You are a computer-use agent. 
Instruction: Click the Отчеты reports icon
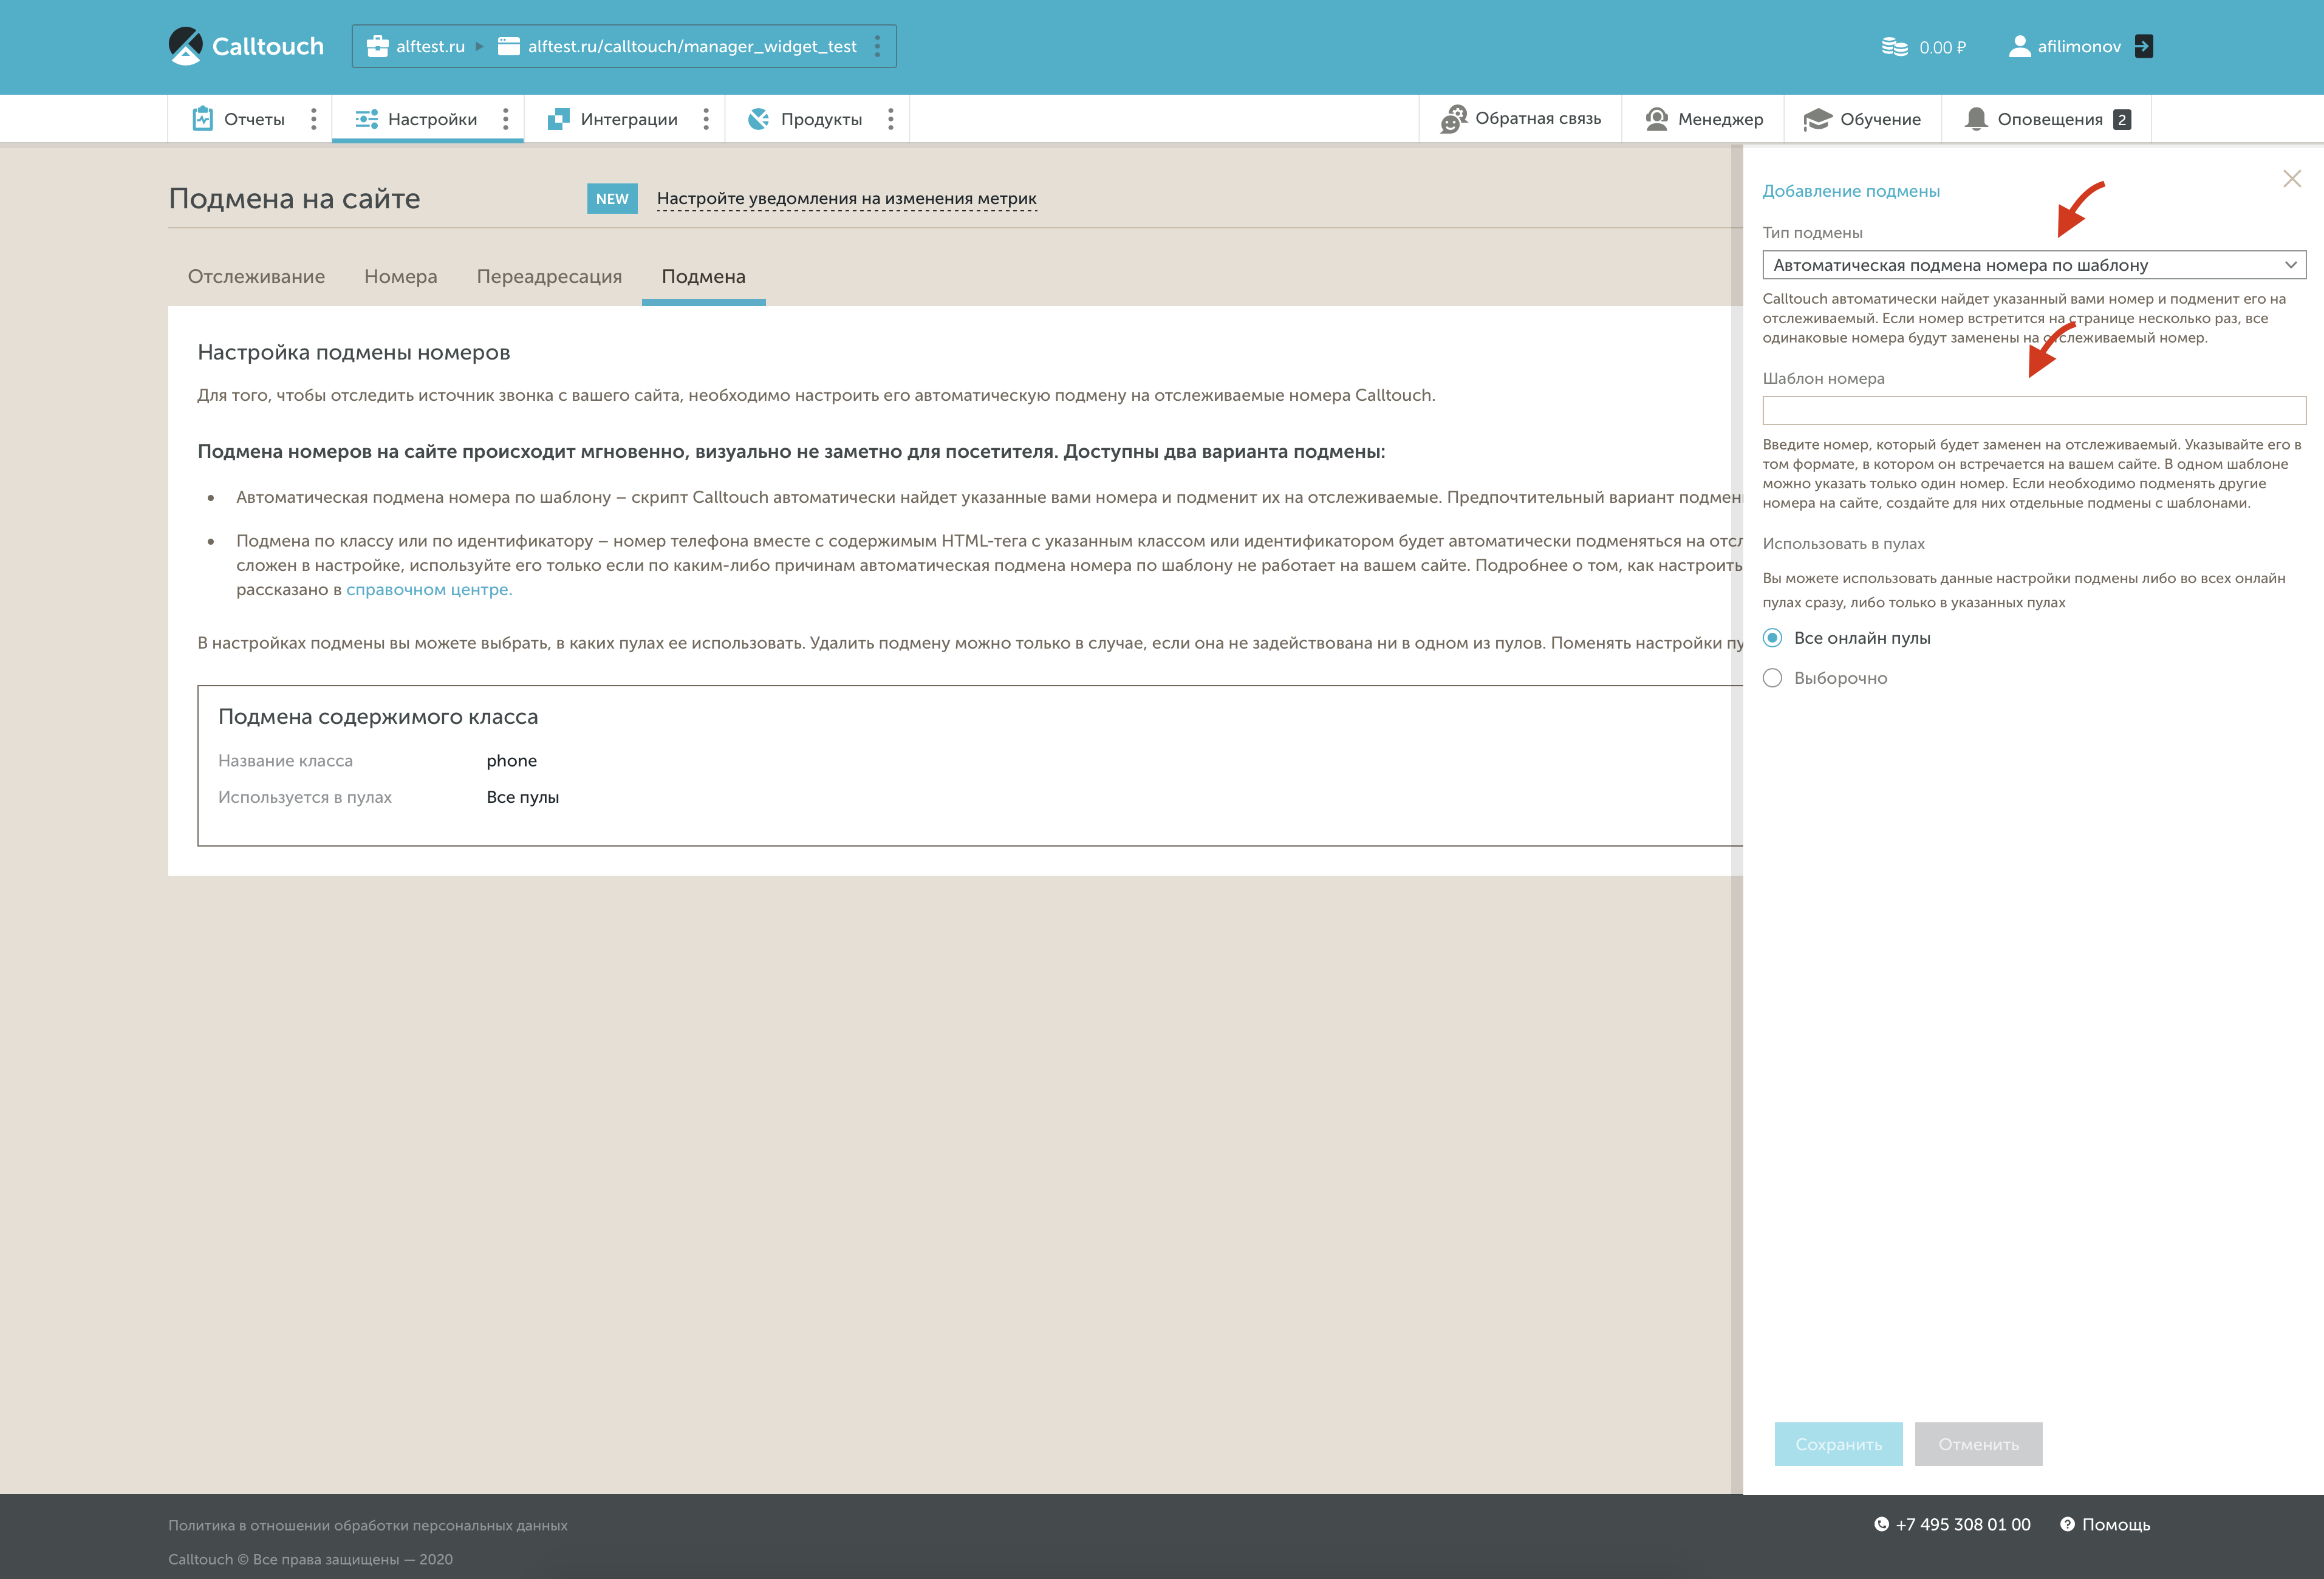tap(203, 119)
